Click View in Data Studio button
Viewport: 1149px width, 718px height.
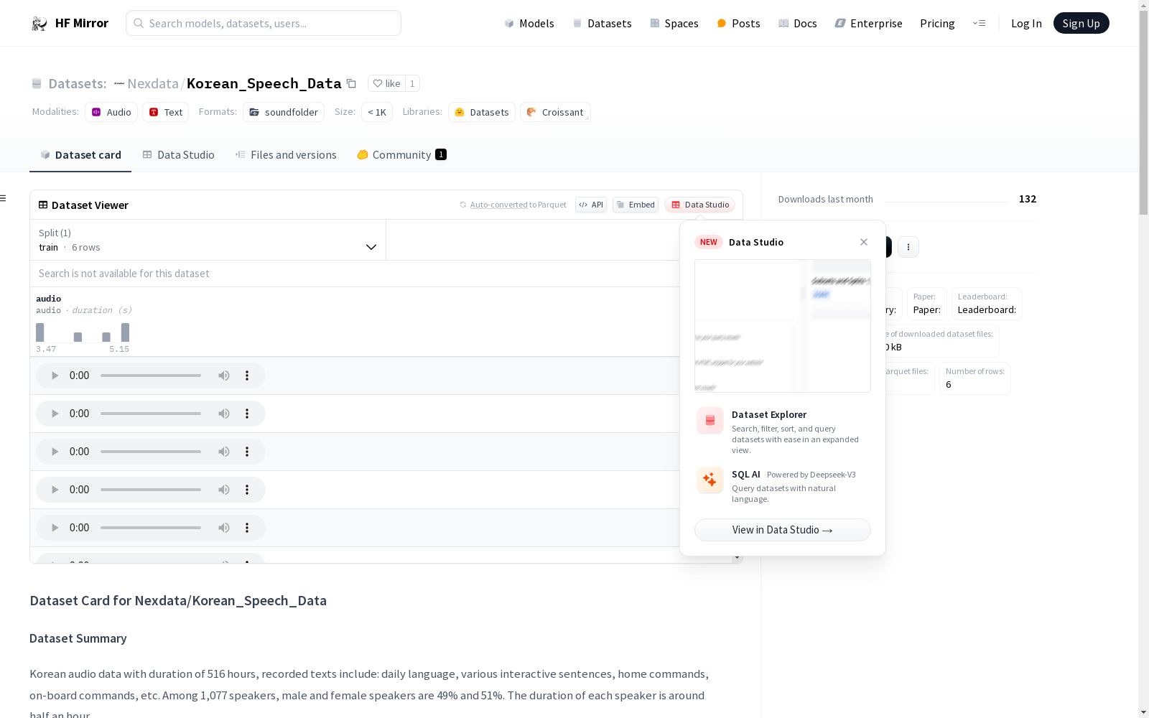coord(783,530)
